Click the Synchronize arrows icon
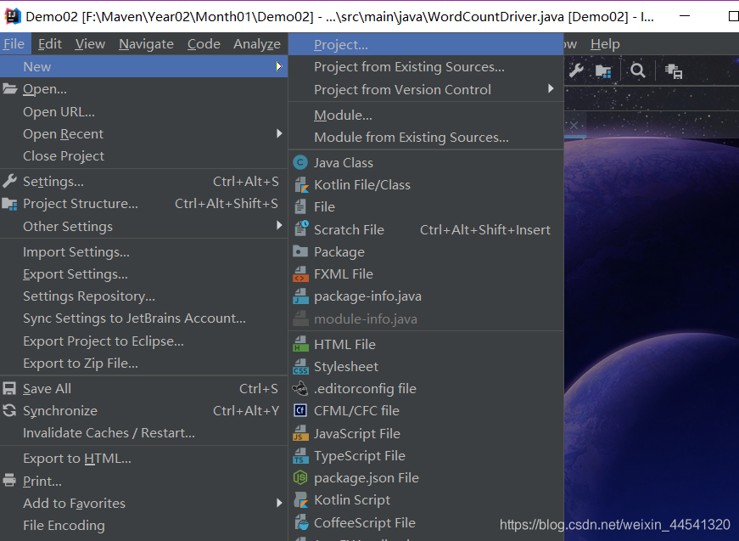 click(9, 410)
